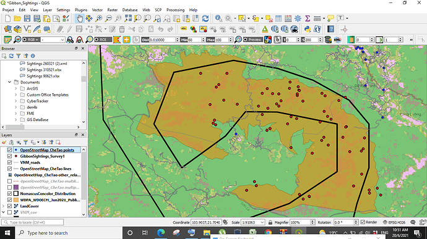This screenshot has width=427, height=239.
Task: Open the SCP RGB band combo box
Action: 53,40
